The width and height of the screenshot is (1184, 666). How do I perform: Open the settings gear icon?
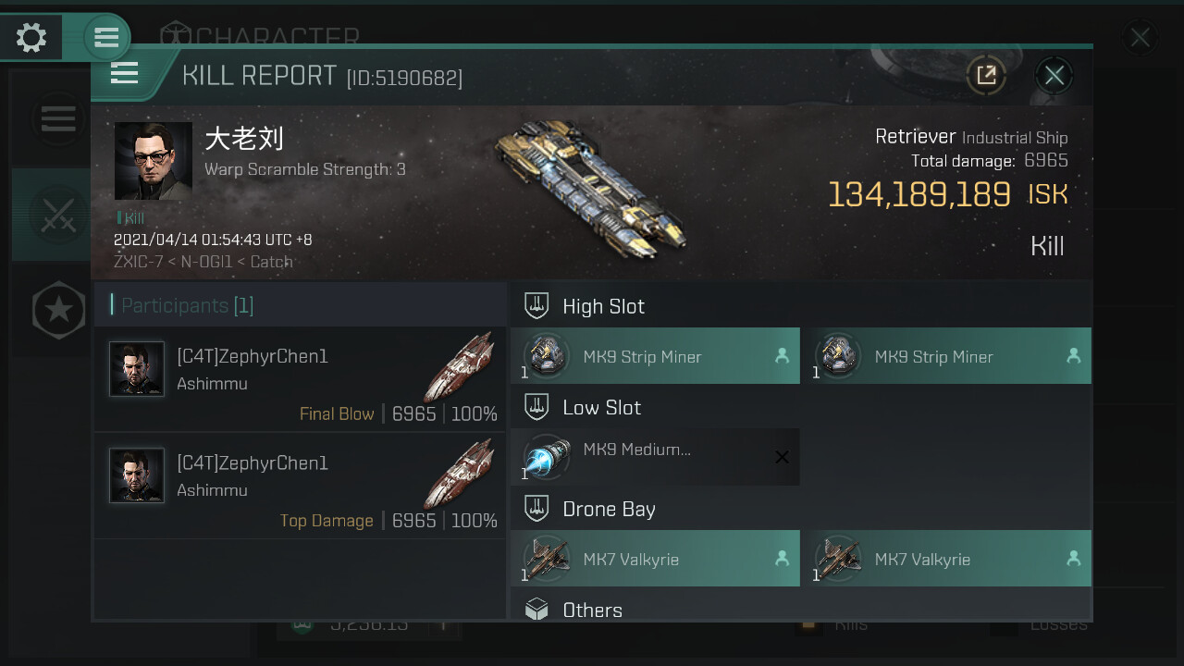31,38
